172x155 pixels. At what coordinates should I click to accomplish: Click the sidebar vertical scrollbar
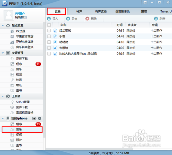44,80
